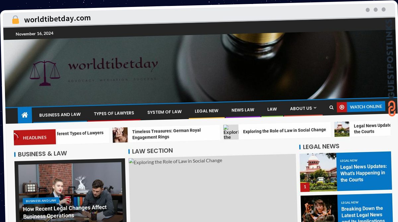Go to Legal New menu item

pos(207,111)
